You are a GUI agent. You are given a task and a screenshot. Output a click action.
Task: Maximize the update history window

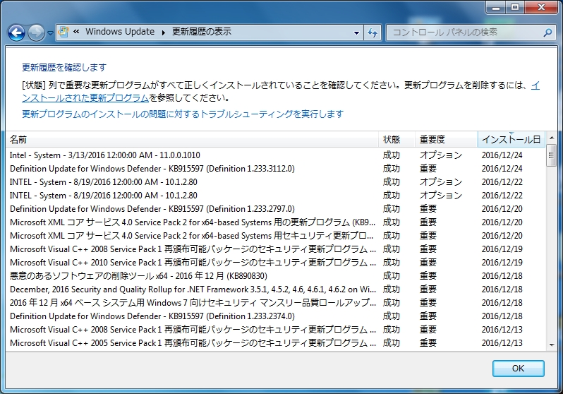(515, 7)
